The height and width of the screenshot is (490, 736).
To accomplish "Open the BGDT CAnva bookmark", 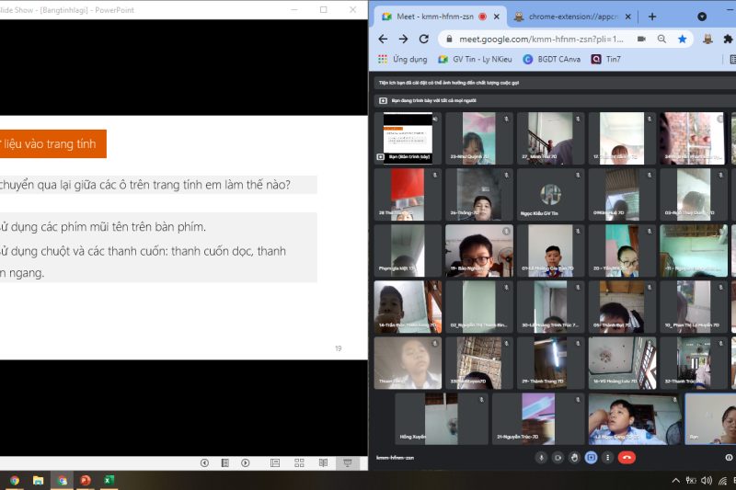I will coord(551,59).
